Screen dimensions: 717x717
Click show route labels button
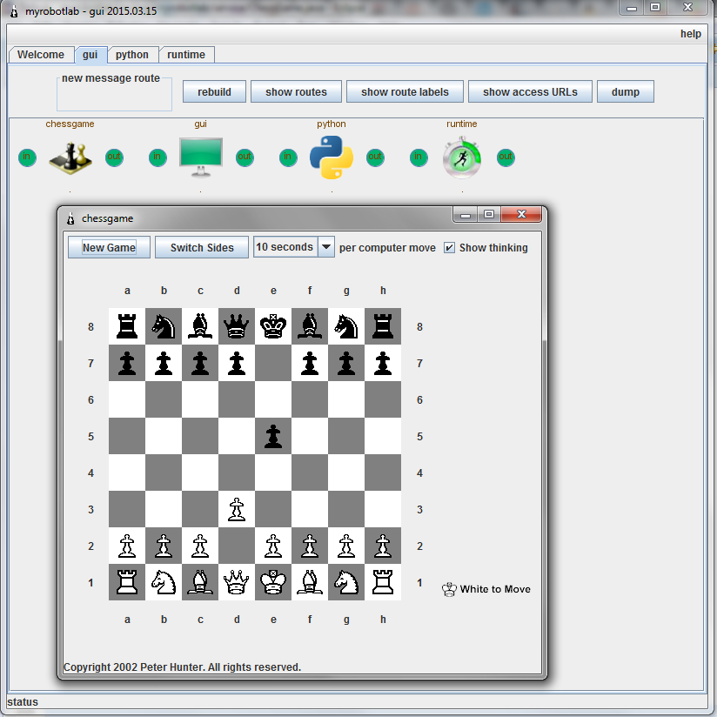coord(405,91)
